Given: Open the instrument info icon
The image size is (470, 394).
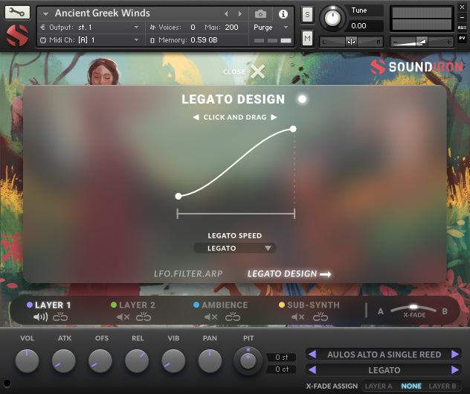Looking at the screenshot, I should point(283,13).
